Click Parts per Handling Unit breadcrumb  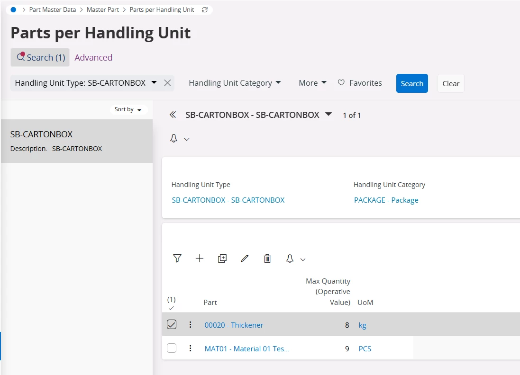(x=162, y=9)
